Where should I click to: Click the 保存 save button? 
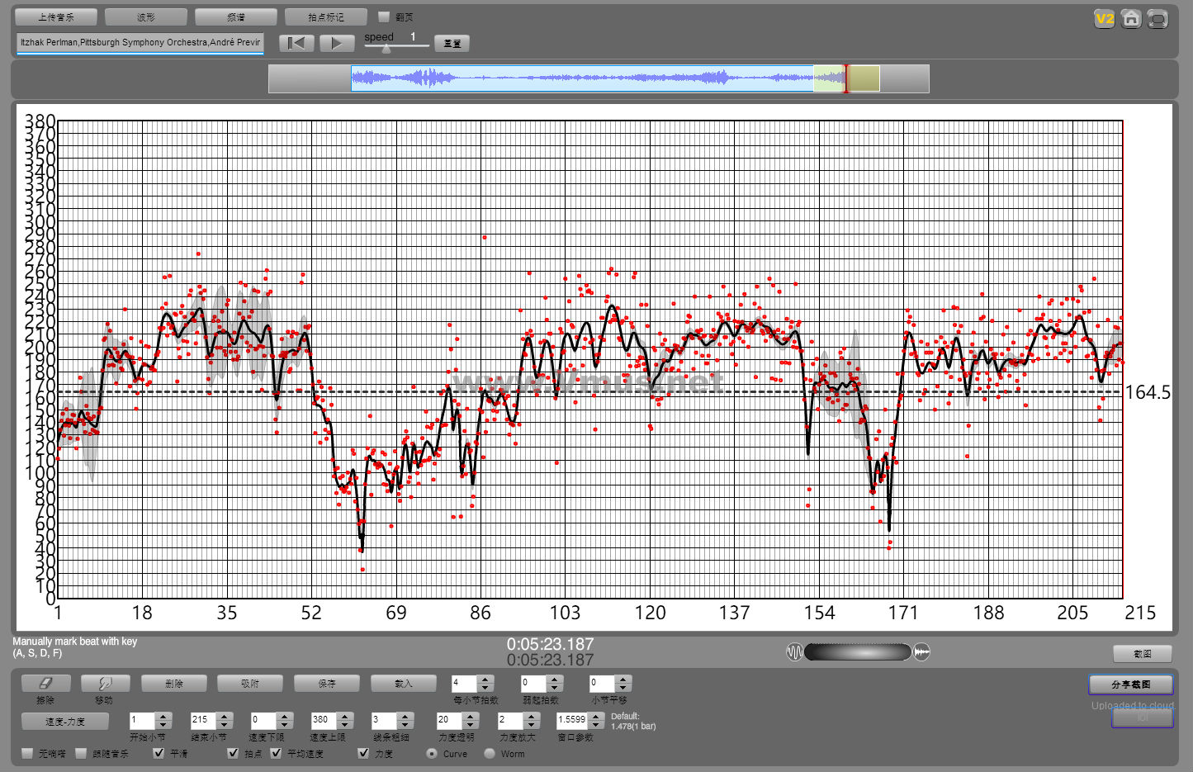[327, 684]
